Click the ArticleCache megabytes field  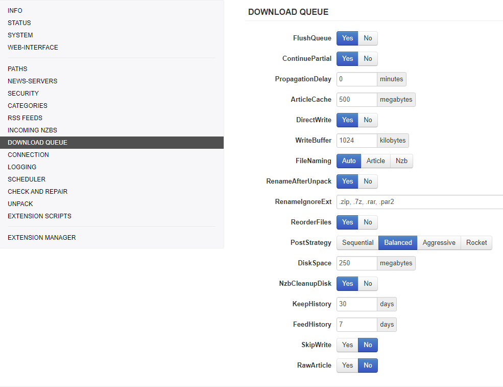[x=356, y=100]
